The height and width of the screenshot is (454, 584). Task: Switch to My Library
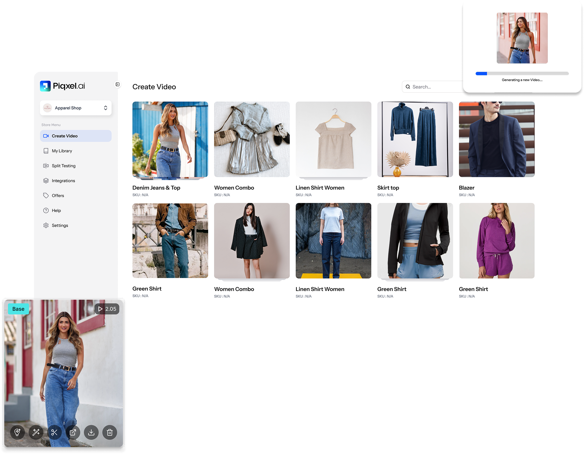click(62, 150)
